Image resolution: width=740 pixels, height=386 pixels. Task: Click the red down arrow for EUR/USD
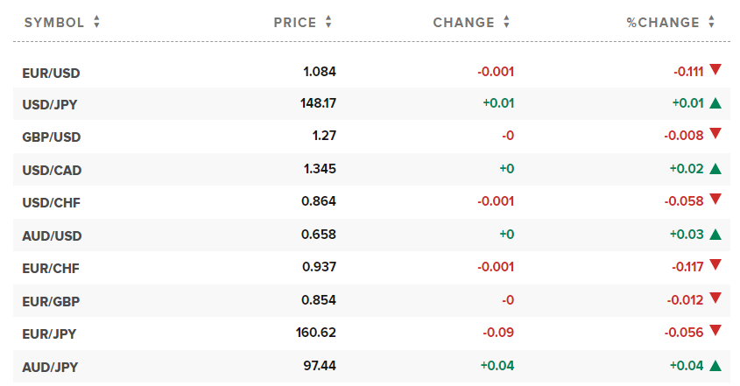click(x=715, y=70)
